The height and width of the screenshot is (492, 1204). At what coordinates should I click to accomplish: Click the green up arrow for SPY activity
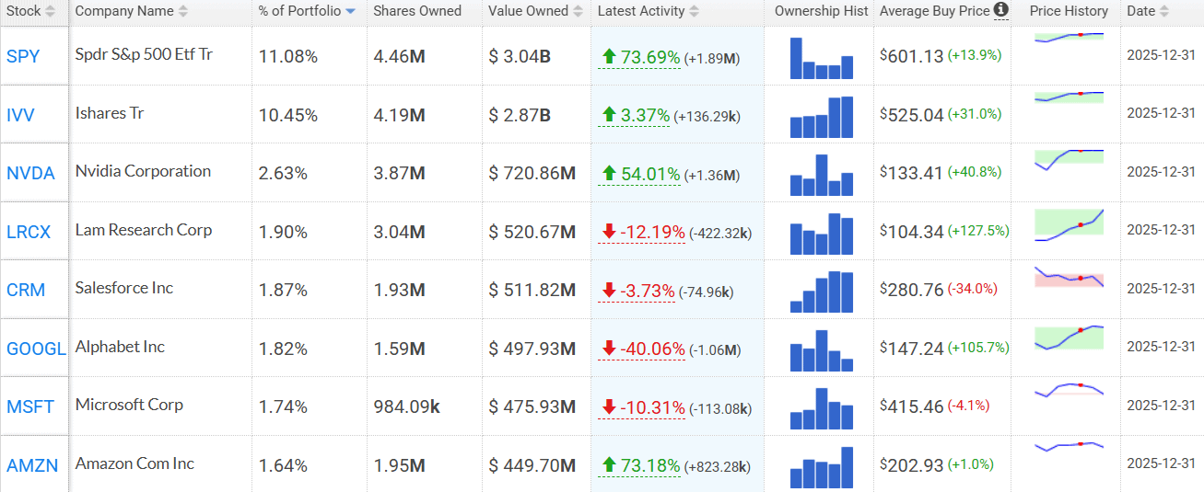coord(608,57)
